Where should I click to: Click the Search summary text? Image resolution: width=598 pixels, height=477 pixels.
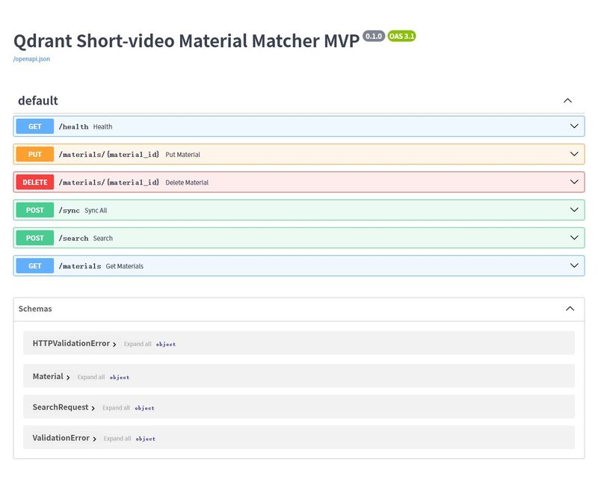point(103,238)
